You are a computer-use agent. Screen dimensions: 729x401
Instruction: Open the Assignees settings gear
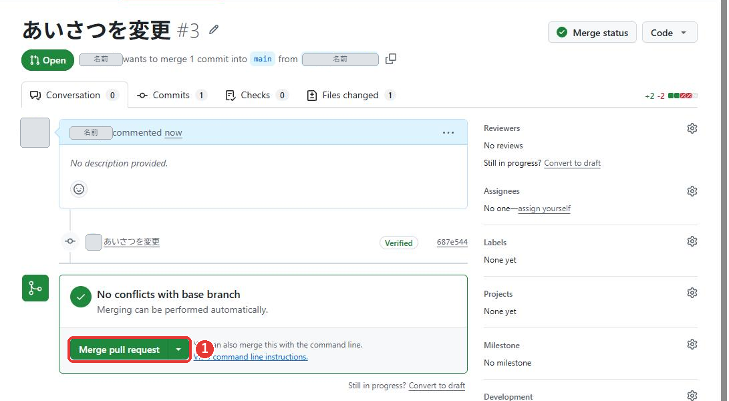[692, 191]
